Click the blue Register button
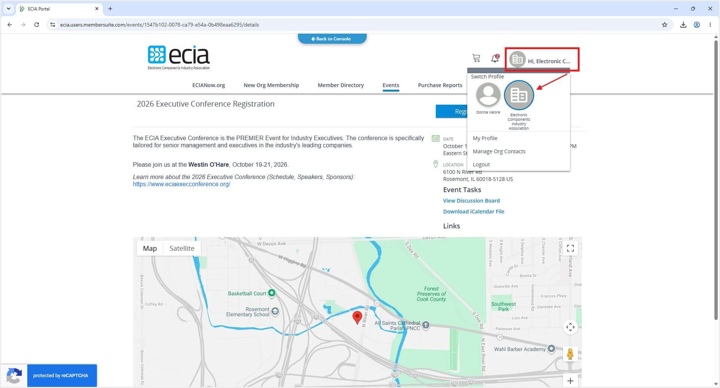This screenshot has height=388, width=720. click(452, 111)
